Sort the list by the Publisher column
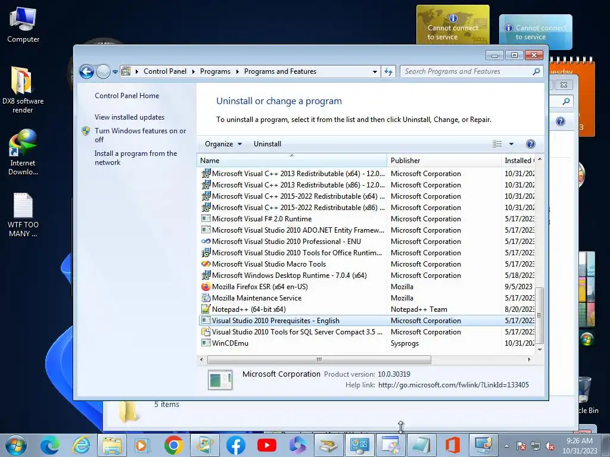This screenshot has height=457, width=610. [444, 161]
